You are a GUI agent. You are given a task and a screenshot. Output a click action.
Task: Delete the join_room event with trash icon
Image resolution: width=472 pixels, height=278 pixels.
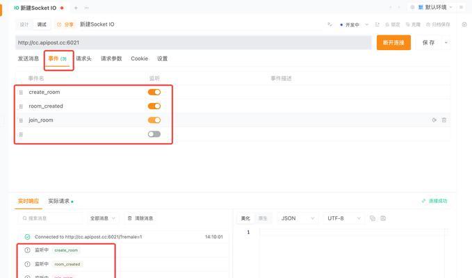coord(444,120)
